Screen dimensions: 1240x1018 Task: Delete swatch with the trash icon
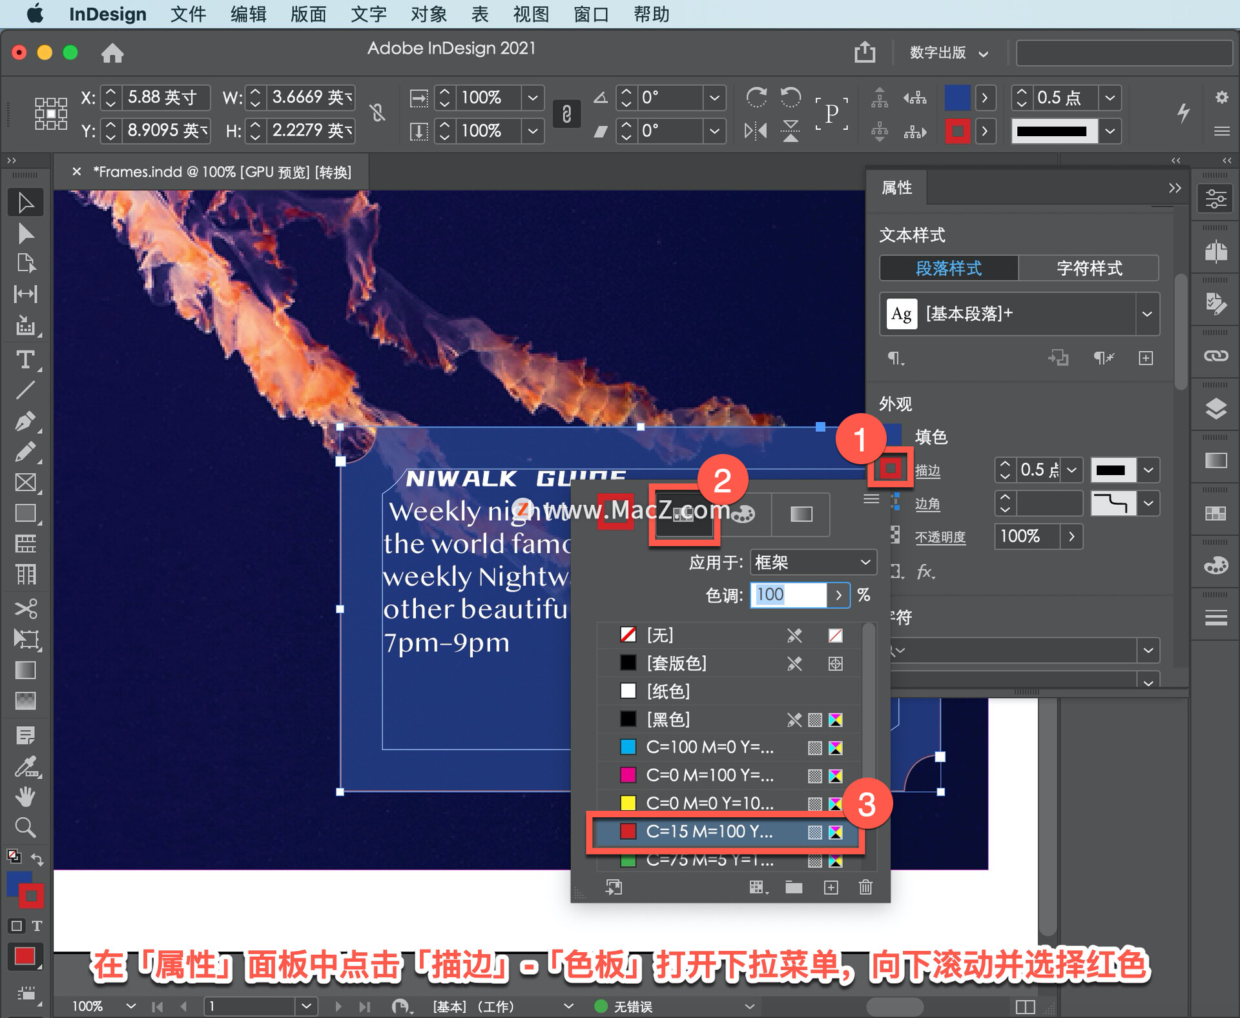pos(865,888)
